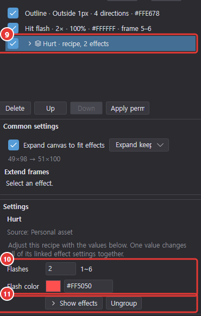Click the Common settings heading
The height and width of the screenshot is (316, 201).
click(x=31, y=127)
